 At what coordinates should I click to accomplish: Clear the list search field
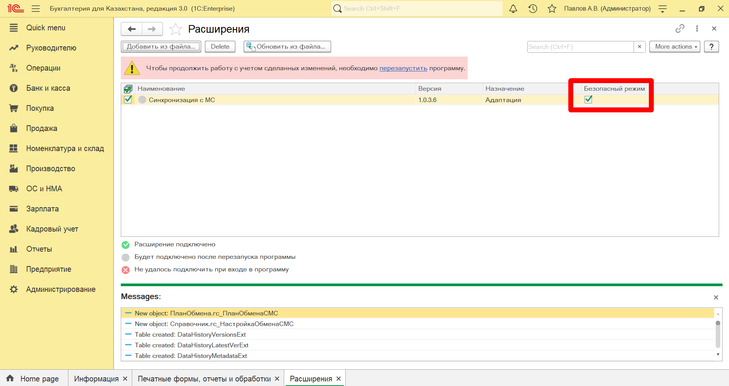(640, 47)
